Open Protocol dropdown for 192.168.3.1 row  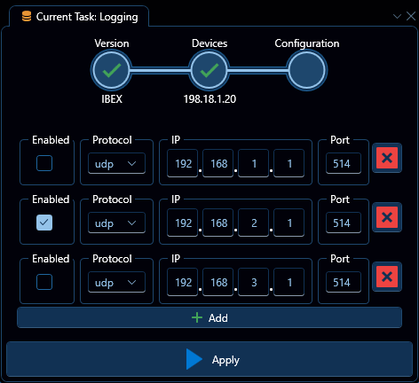pos(116,282)
